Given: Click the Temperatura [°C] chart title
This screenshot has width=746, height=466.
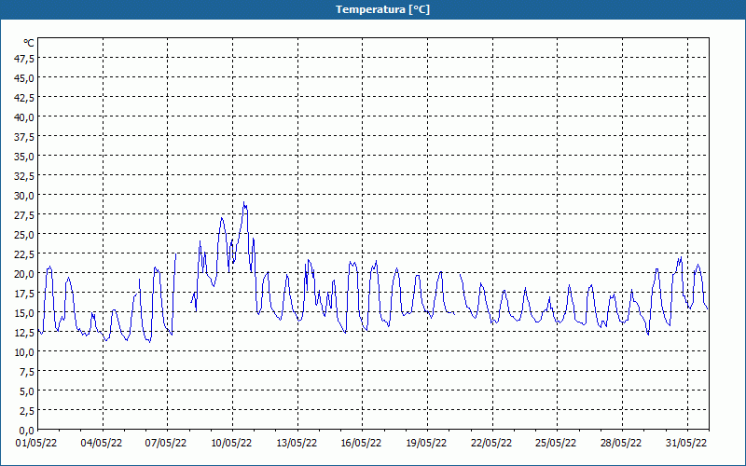Looking at the screenshot, I should (x=382, y=9).
